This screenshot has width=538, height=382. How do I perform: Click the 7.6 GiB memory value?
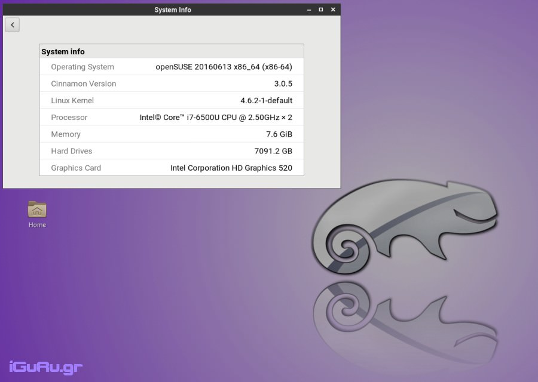click(x=279, y=134)
